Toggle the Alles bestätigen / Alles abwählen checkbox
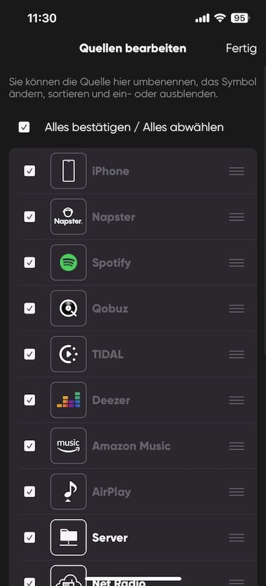 tap(24, 127)
